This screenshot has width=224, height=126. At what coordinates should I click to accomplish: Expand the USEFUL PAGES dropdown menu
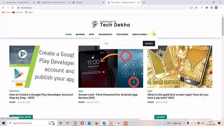(141, 34)
